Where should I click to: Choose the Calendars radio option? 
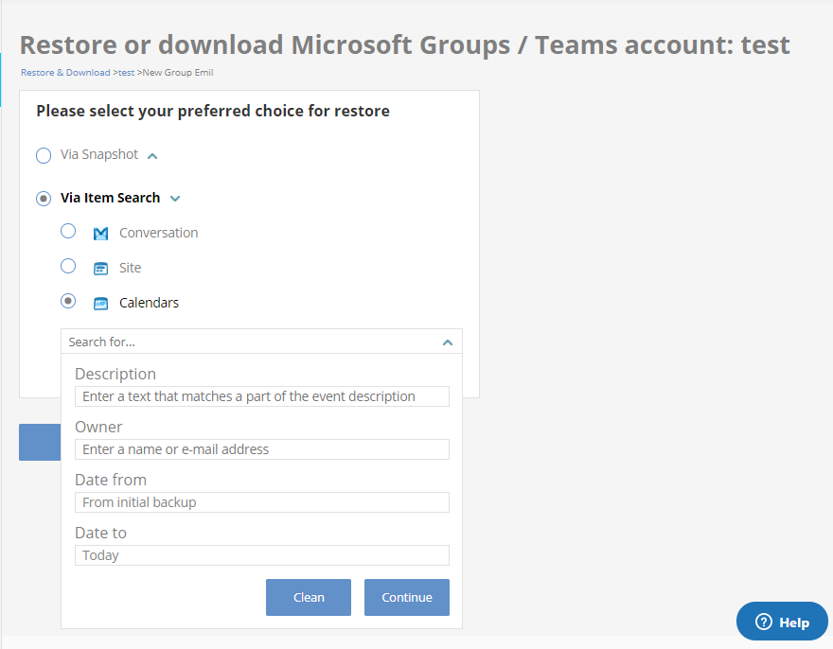pyautogui.click(x=68, y=301)
